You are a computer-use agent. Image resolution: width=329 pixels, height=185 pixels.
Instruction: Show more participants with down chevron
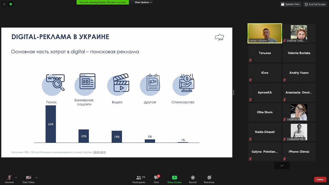tap(282, 166)
